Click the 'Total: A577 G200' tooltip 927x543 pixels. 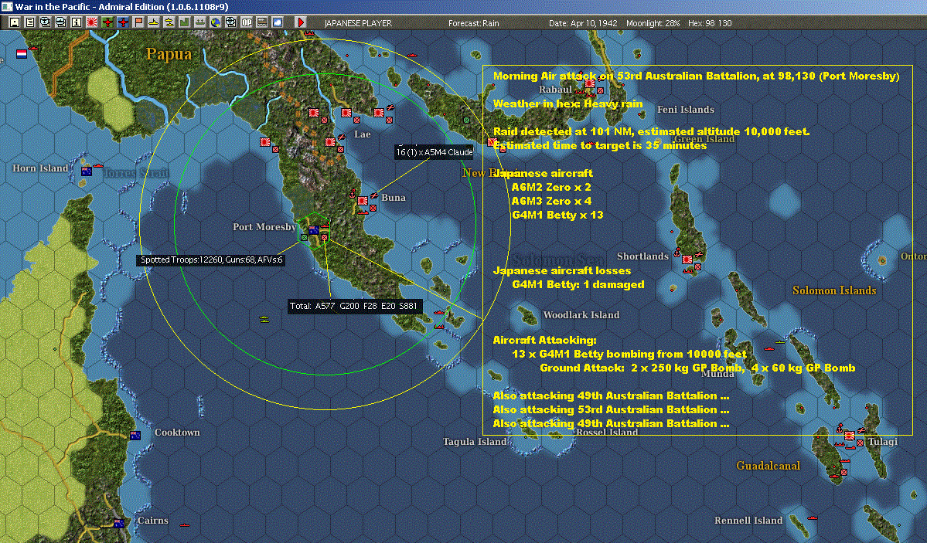(x=355, y=306)
